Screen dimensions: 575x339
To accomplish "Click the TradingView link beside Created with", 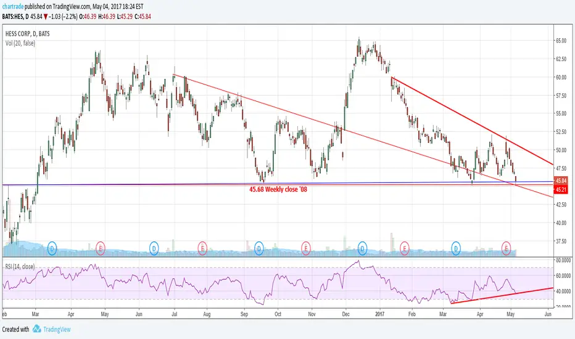I will (57, 329).
